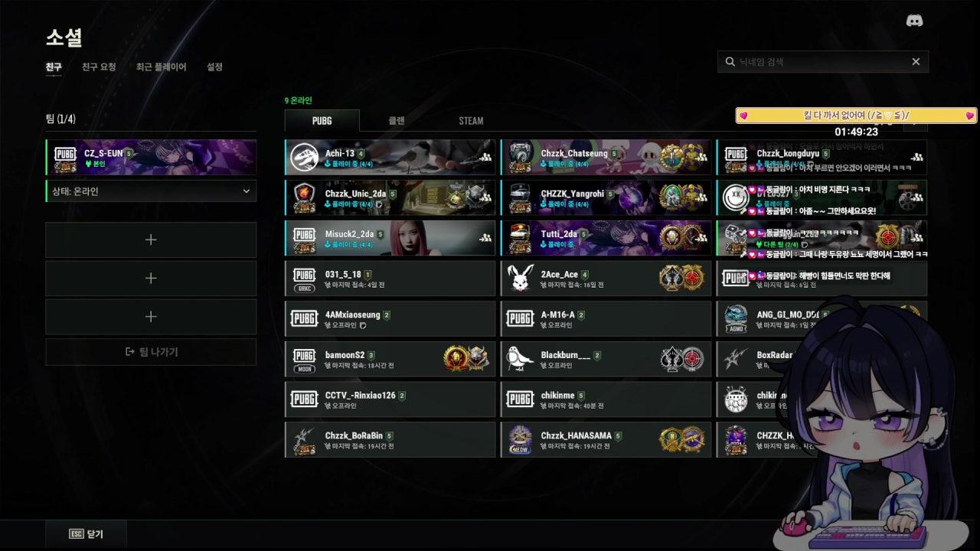
Task: Click Achi-13's team invite icon
Action: tap(485, 157)
